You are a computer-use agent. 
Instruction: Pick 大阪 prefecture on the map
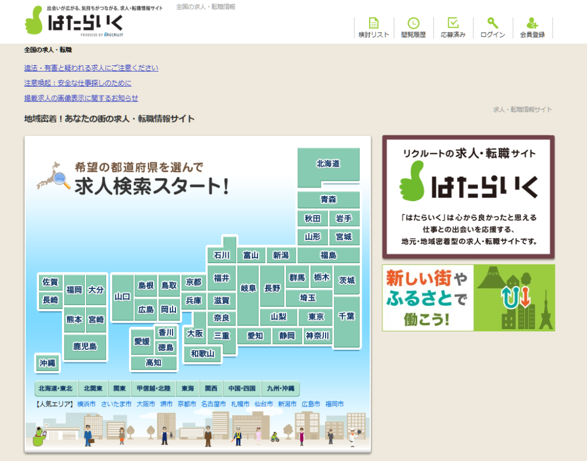(x=195, y=333)
